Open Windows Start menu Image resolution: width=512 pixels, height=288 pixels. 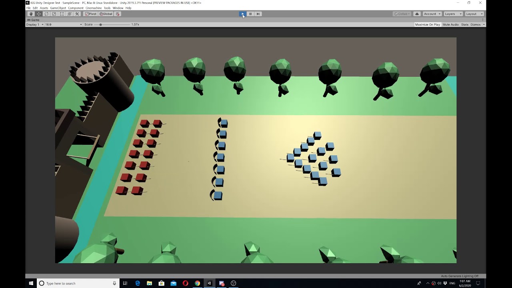[31, 283]
